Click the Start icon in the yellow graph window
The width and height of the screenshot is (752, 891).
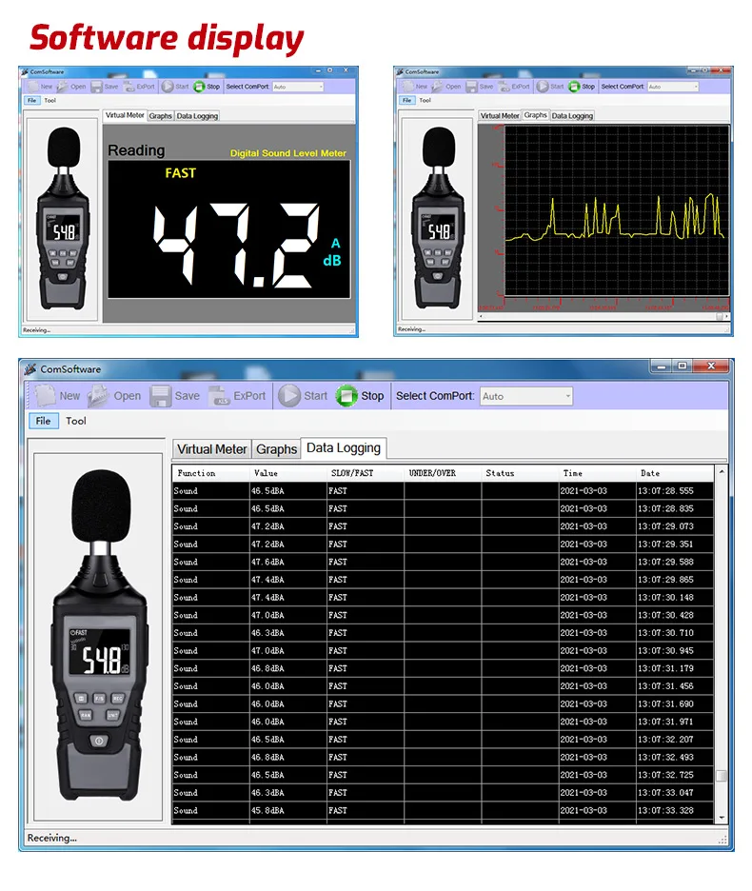pos(543,87)
